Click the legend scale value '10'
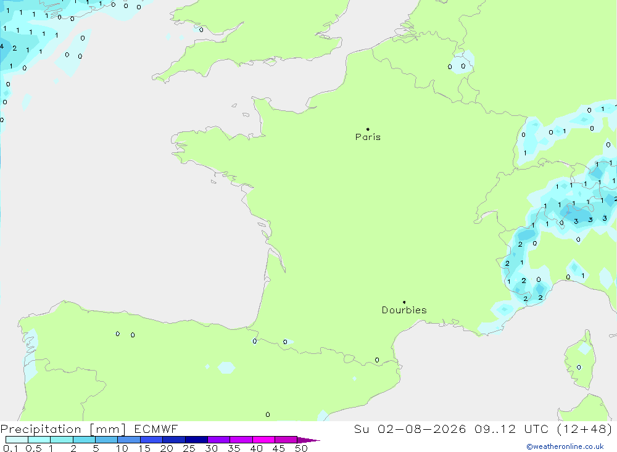Image resolution: width=617 pixels, height=452 pixels. coord(122,448)
